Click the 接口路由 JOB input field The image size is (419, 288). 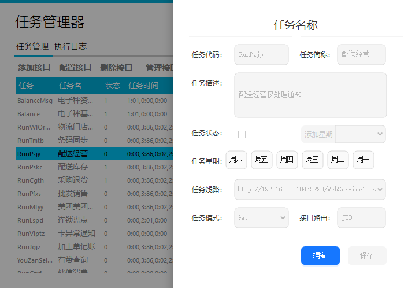pyautogui.click(x=361, y=217)
